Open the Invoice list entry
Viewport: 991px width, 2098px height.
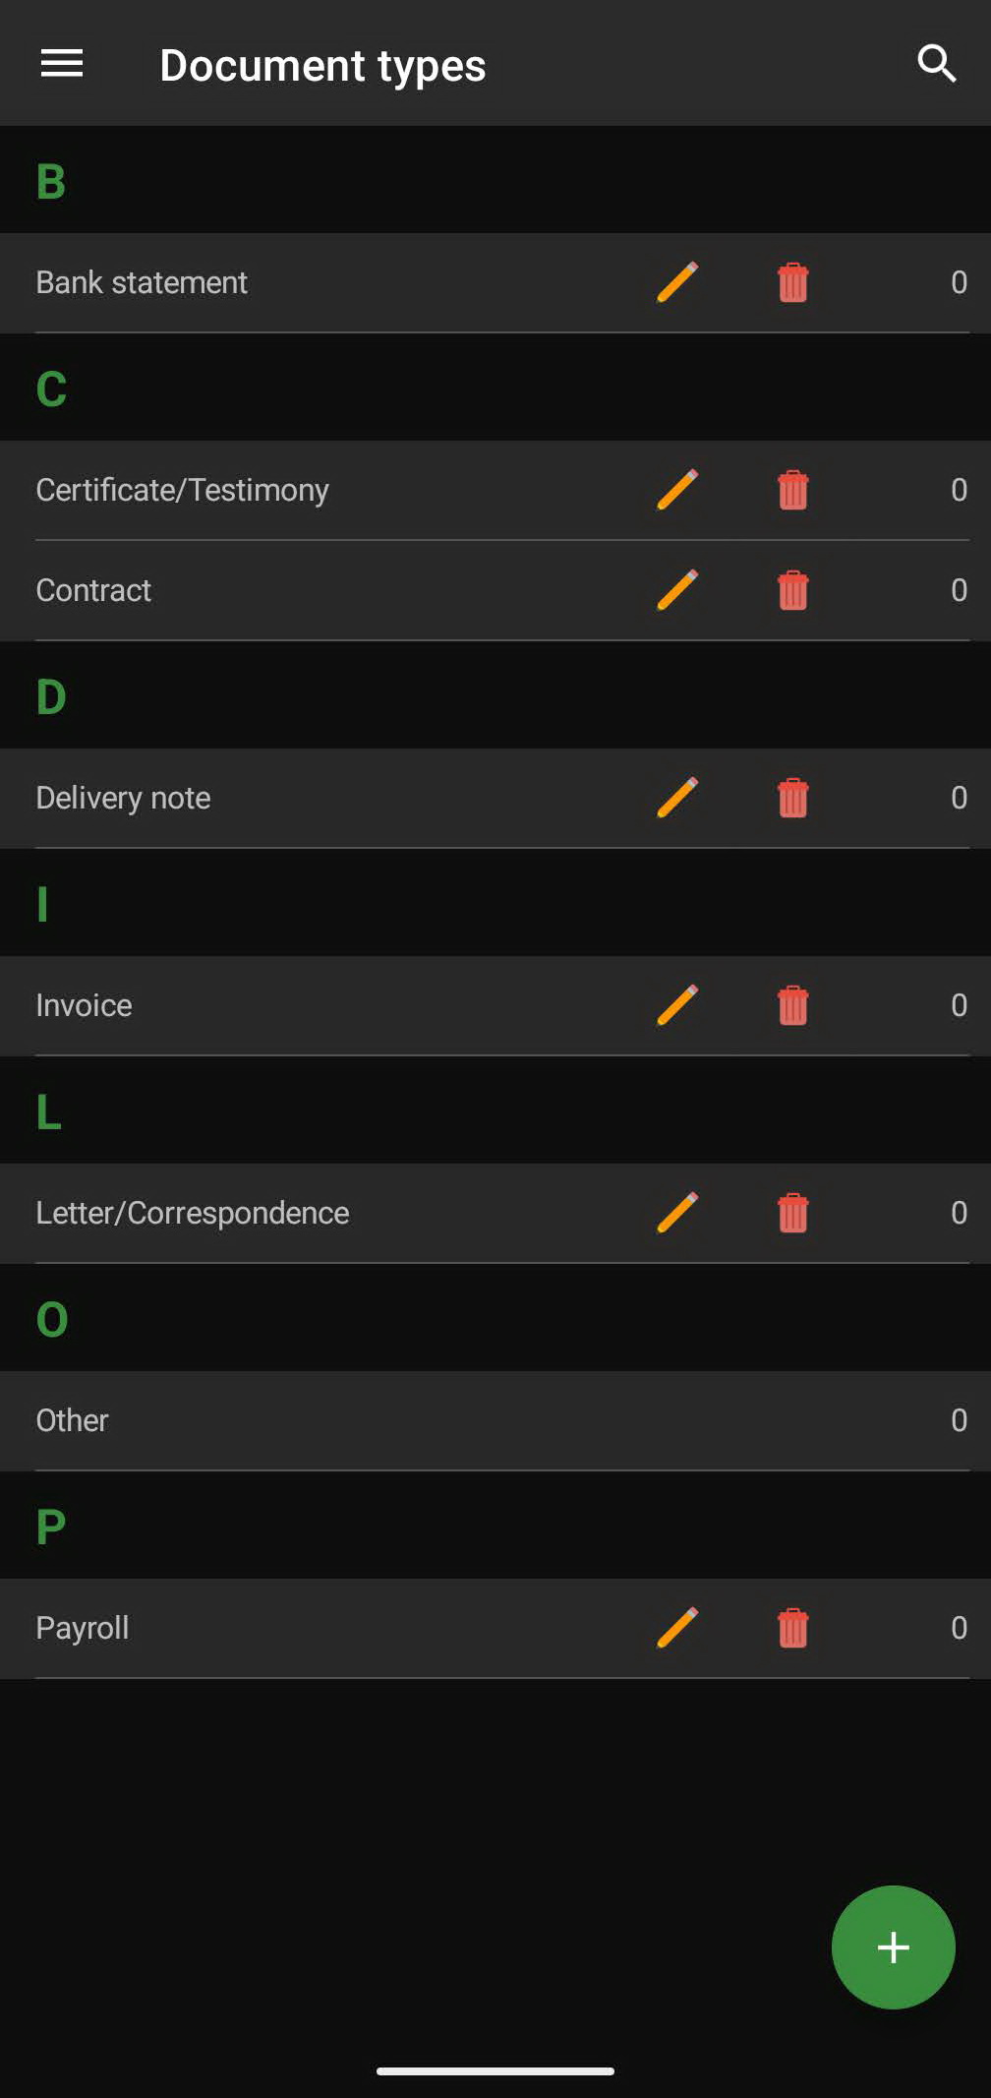pos(495,1005)
